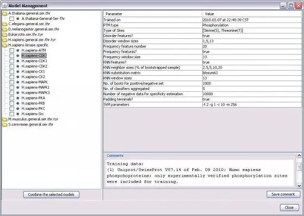Click the M.musculus.general.ser.thr.tyr folder icon
304x216 pixels.
pyautogui.click(x=4, y=119)
